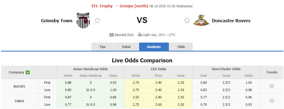Switch to the Tips tab

(x=102, y=47)
